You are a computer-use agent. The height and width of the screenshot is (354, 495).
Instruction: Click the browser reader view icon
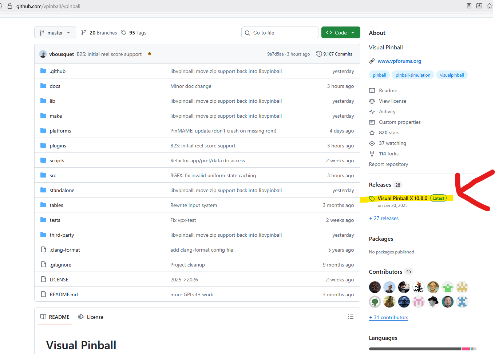(x=469, y=6)
